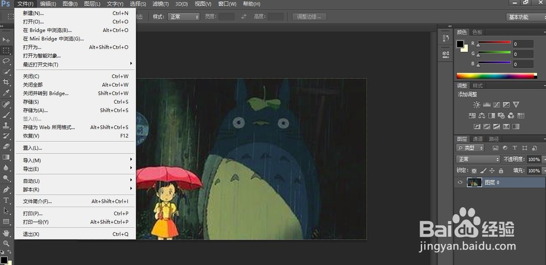The image size is (546, 265).
Task: Toggle type layer filter
Action: (515, 148)
